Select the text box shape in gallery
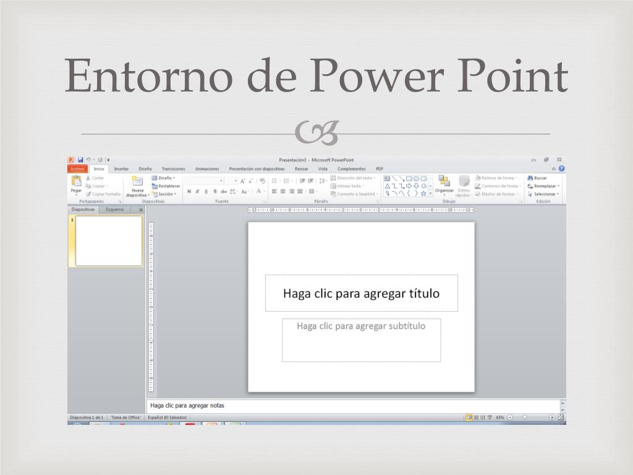The width and height of the screenshot is (633, 475). pos(387,179)
